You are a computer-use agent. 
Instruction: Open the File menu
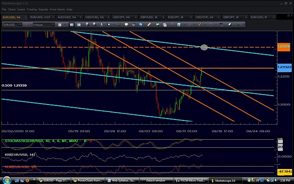click(4, 9)
